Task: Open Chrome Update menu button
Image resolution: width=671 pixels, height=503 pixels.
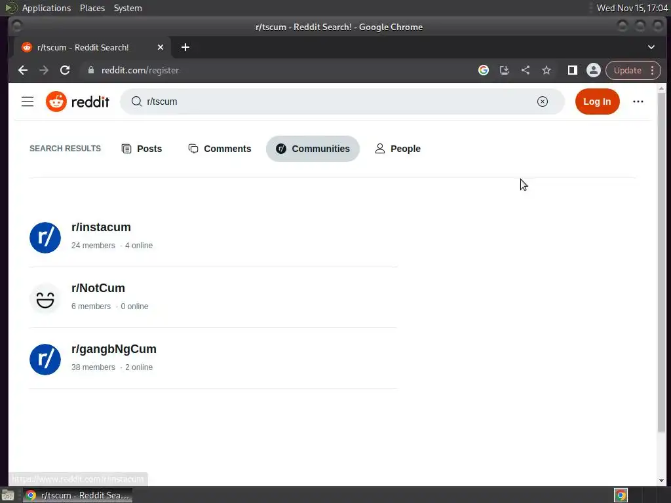Action: tap(633, 70)
